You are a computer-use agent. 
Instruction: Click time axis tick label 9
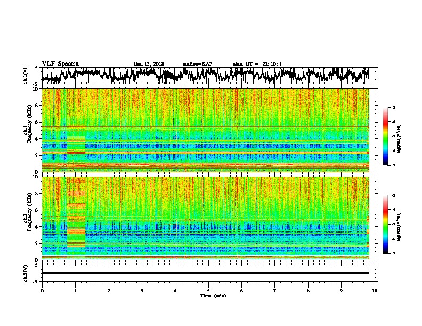click(341, 291)
